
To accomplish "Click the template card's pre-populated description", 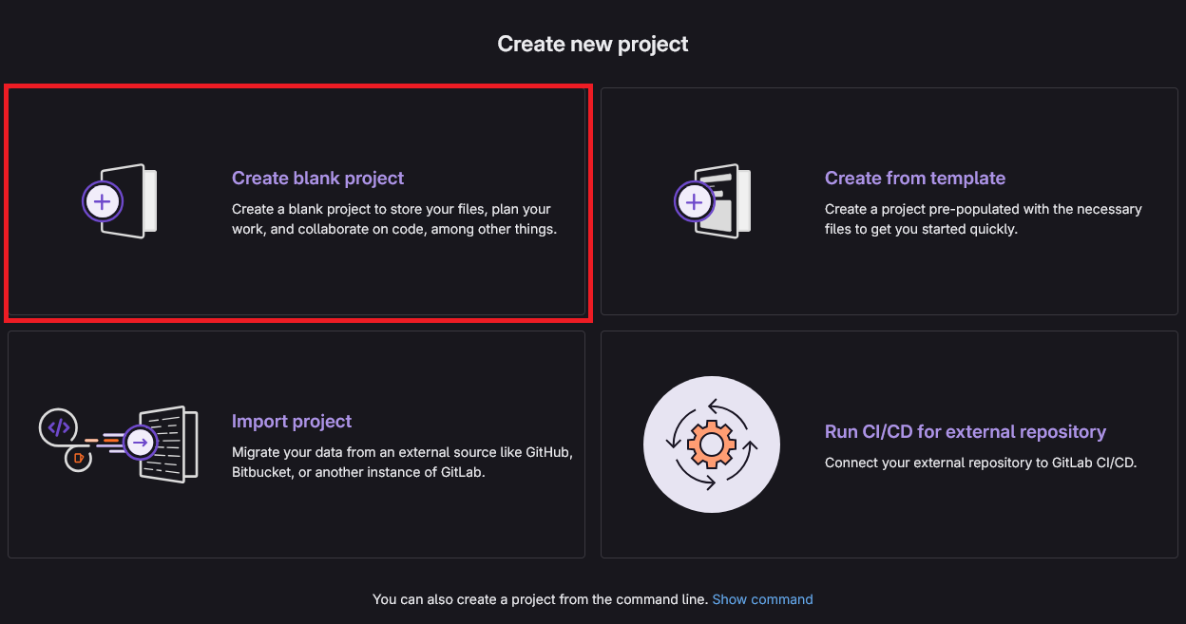I will pyautogui.click(x=983, y=219).
